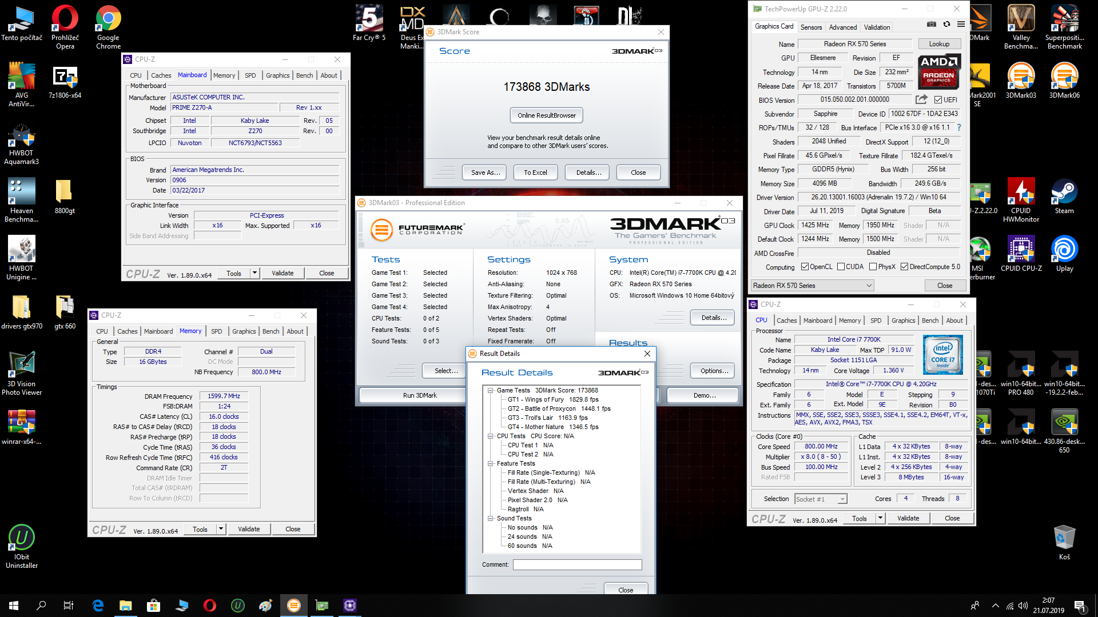Image resolution: width=1098 pixels, height=617 pixels.
Task: Open the Recycle Bin (Koš)
Action: [x=1064, y=543]
